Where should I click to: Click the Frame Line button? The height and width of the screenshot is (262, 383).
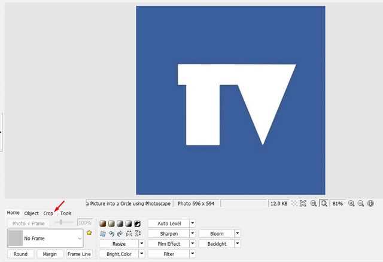coord(79,254)
